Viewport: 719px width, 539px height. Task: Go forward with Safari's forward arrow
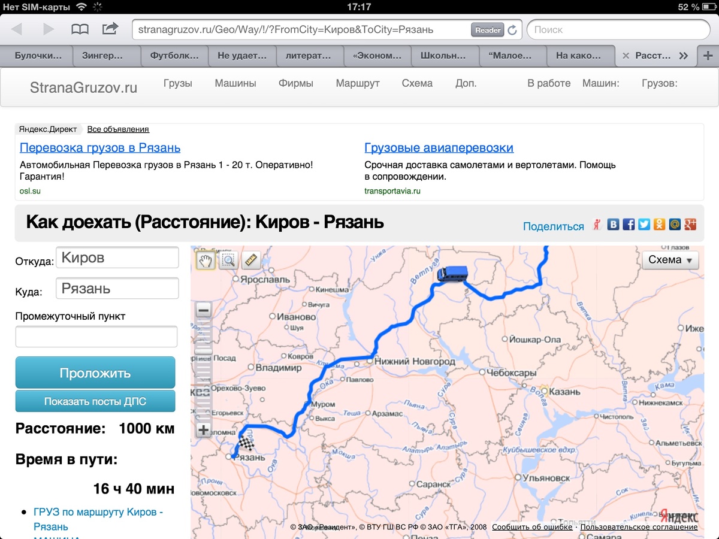(49, 29)
